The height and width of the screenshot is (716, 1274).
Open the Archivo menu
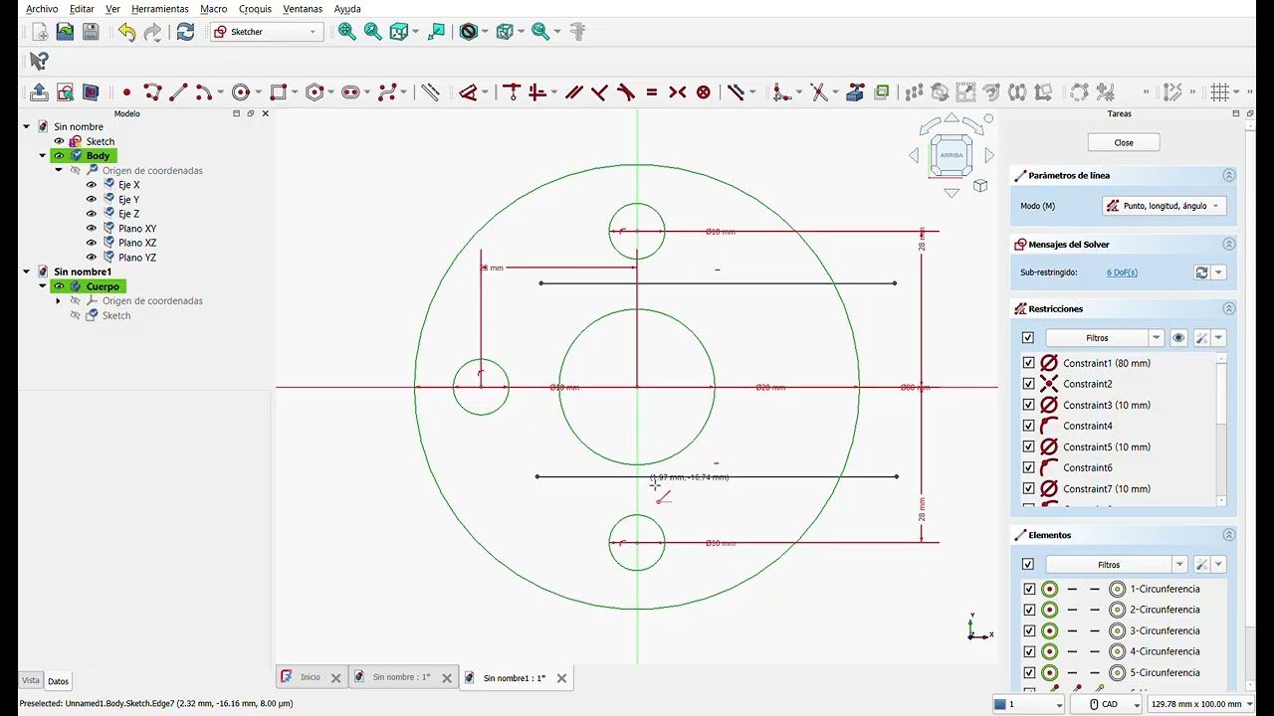tap(42, 9)
